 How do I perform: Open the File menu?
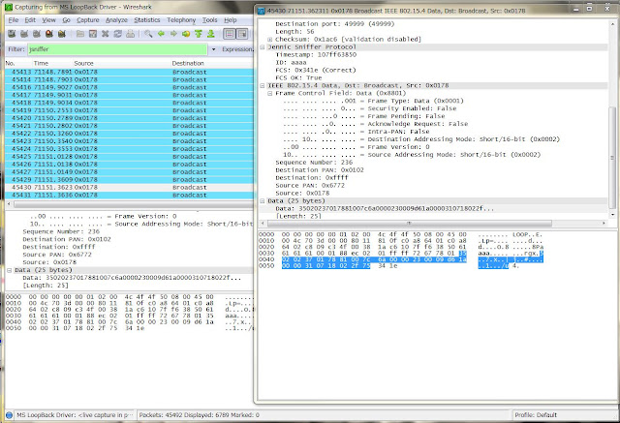coord(14,20)
